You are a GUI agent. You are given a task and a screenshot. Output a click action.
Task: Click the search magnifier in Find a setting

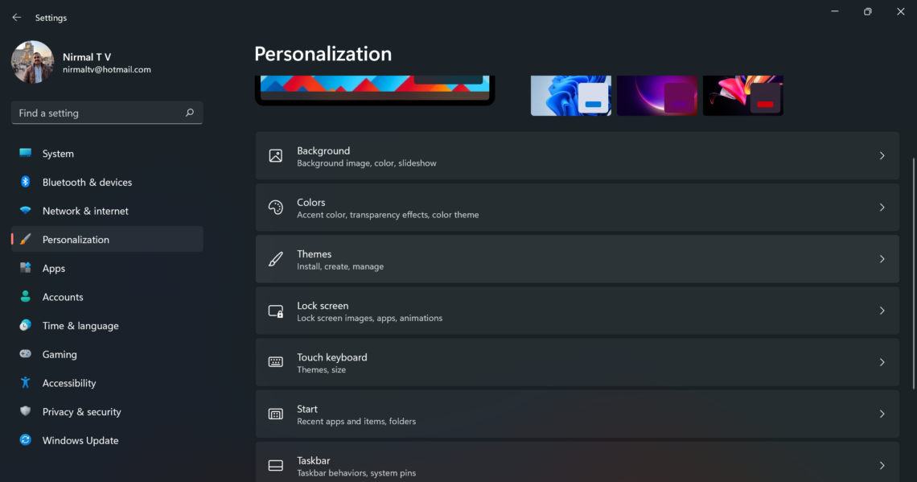(x=189, y=113)
